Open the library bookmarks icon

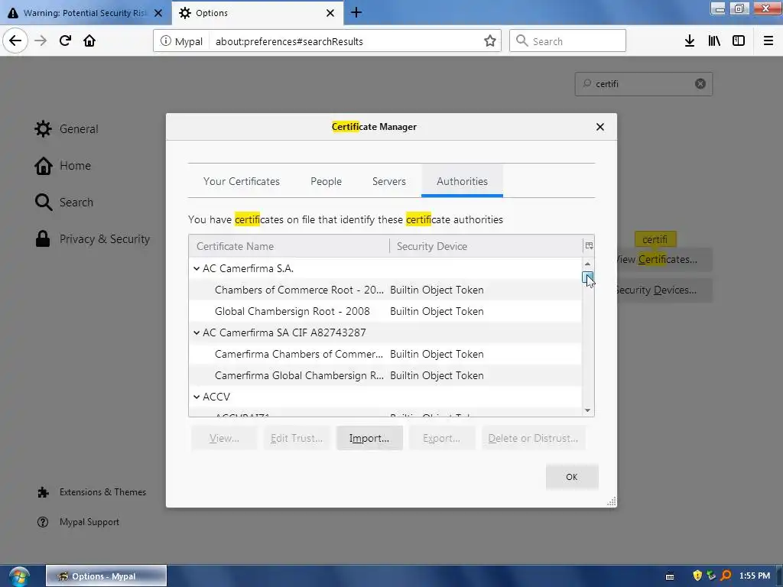(714, 41)
